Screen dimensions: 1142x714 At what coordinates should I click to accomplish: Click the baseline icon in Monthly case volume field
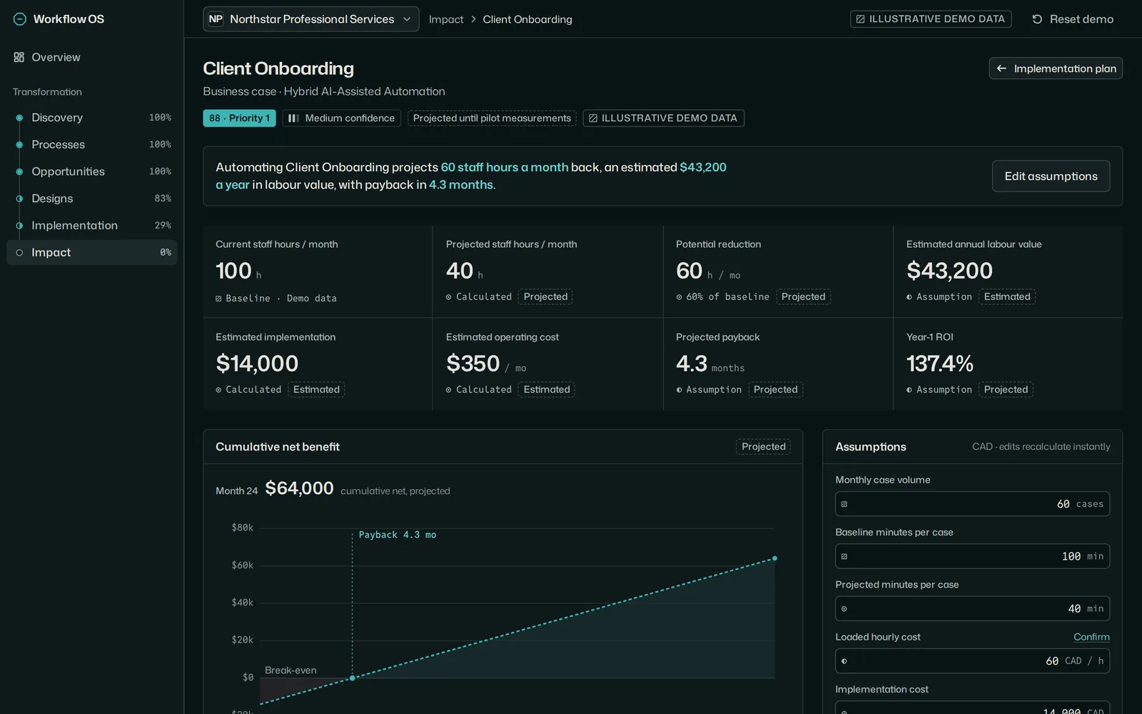(844, 504)
